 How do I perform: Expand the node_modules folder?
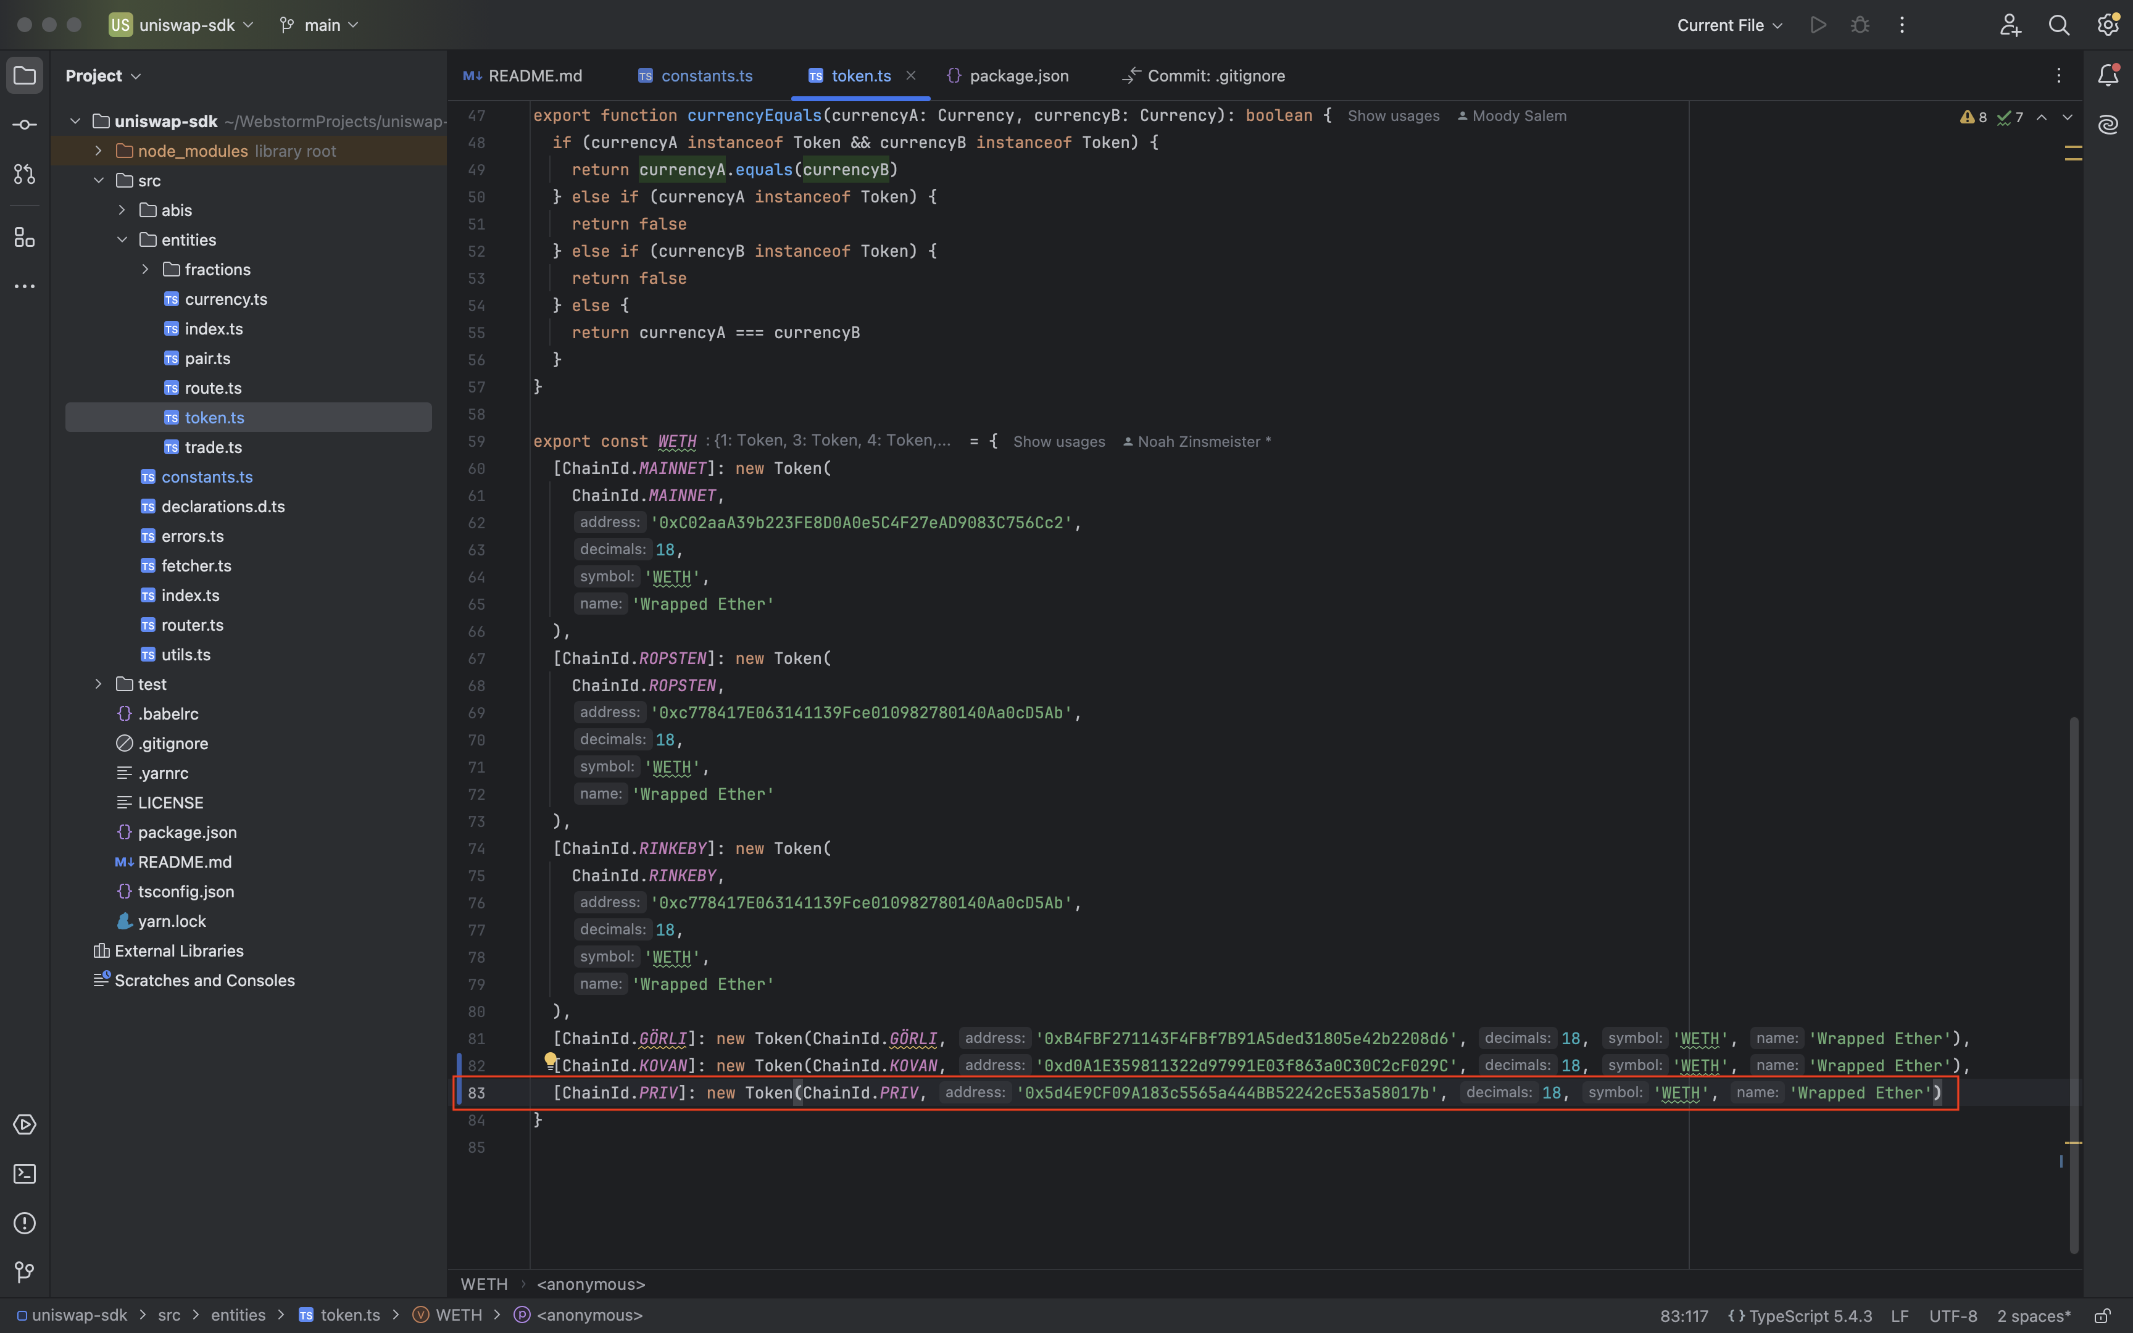(99, 151)
